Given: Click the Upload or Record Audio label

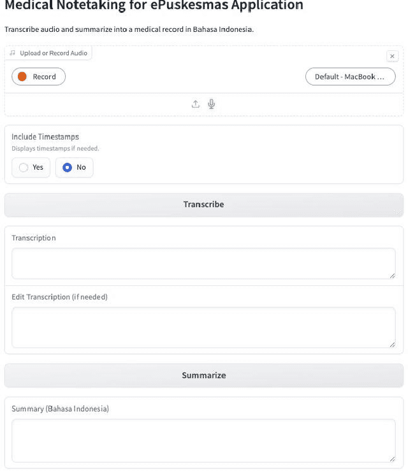Looking at the screenshot, I should point(48,53).
